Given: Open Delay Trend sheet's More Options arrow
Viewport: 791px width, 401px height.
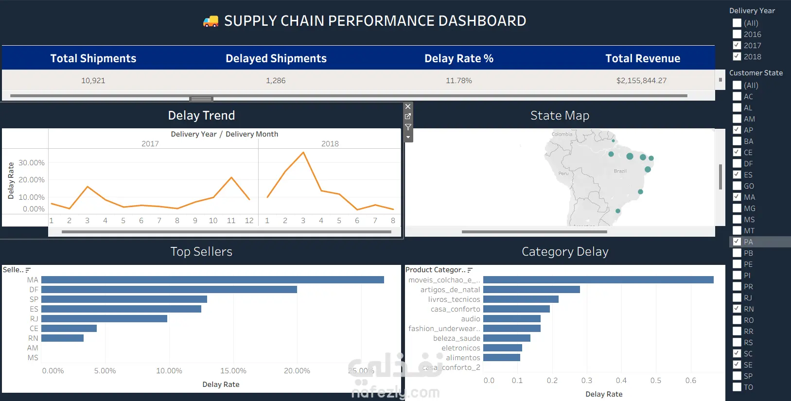Looking at the screenshot, I should click(408, 137).
